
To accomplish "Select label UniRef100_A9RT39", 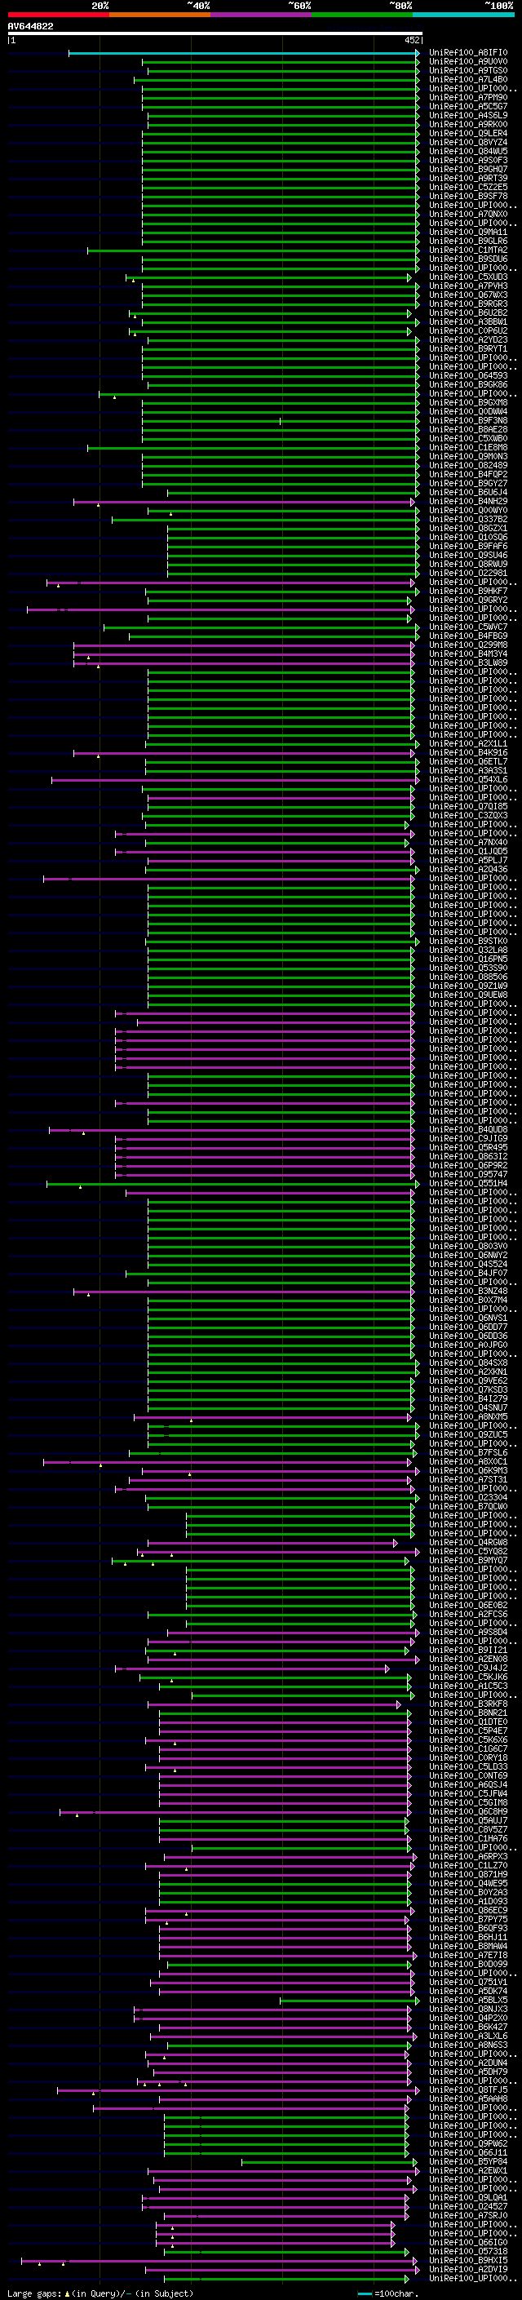I will [467, 178].
